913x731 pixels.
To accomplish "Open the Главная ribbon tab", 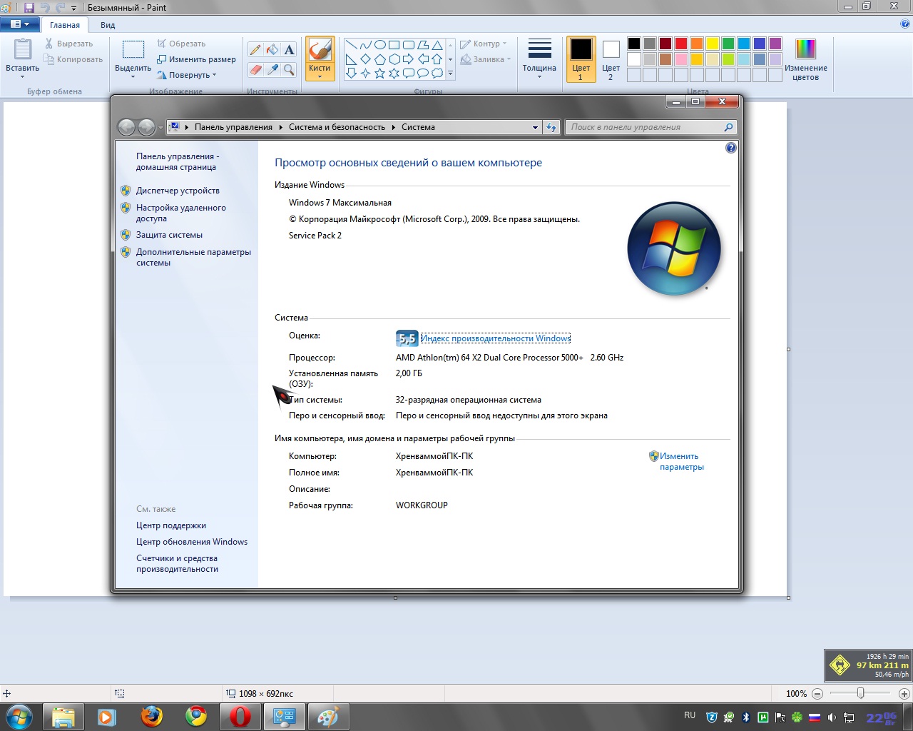I will (x=65, y=25).
